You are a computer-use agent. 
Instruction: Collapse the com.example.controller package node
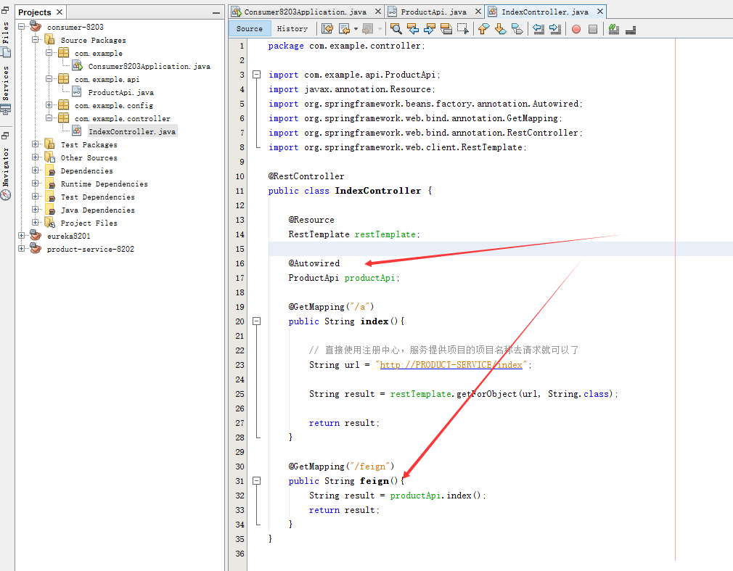click(x=49, y=118)
